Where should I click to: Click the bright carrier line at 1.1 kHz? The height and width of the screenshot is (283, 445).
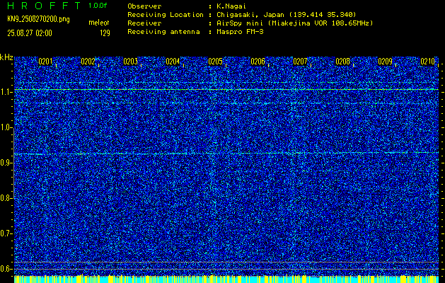[x=226, y=90]
